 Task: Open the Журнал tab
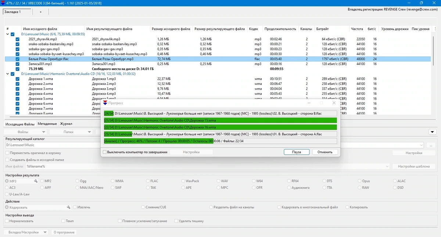[x=66, y=124]
